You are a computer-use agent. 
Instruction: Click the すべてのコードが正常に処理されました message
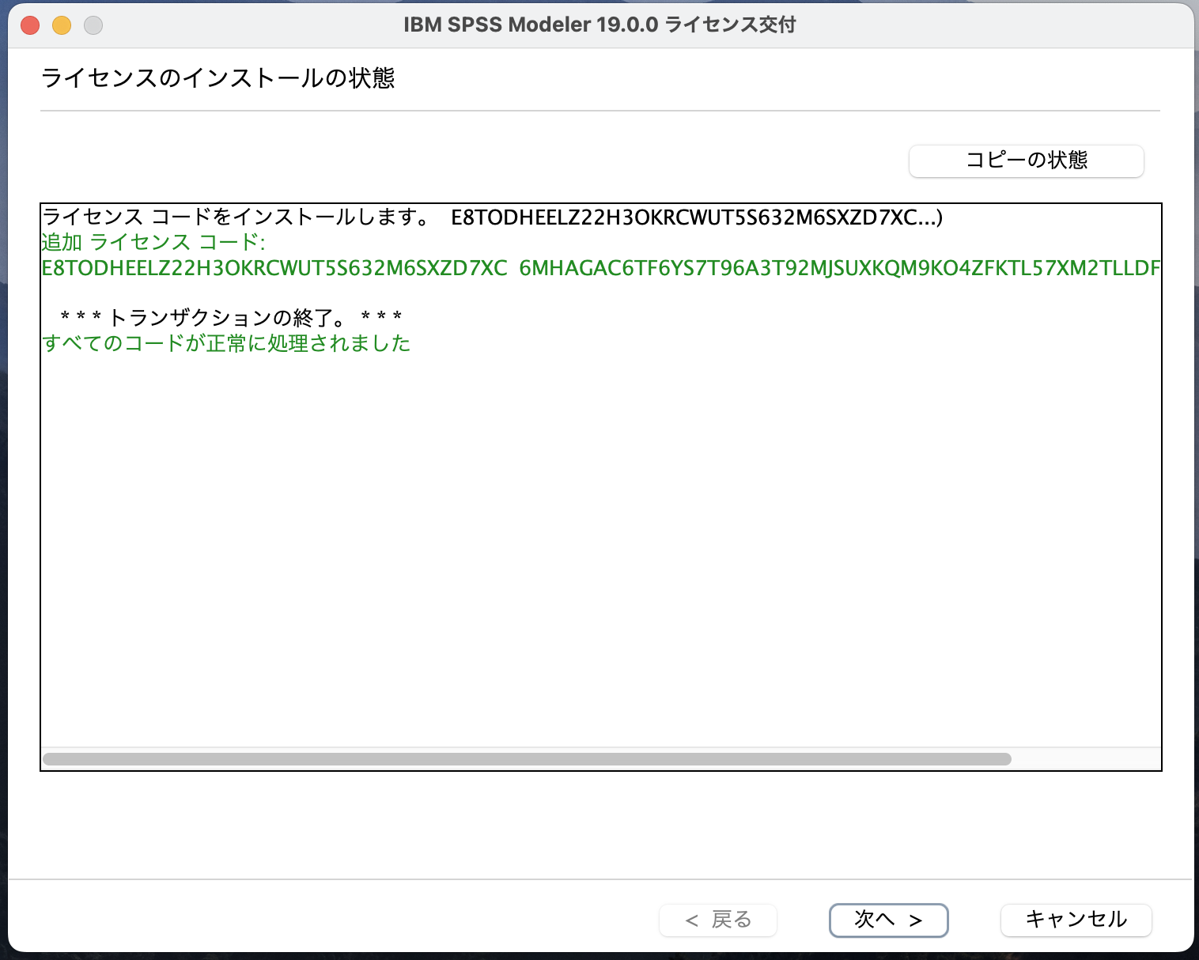pos(226,343)
